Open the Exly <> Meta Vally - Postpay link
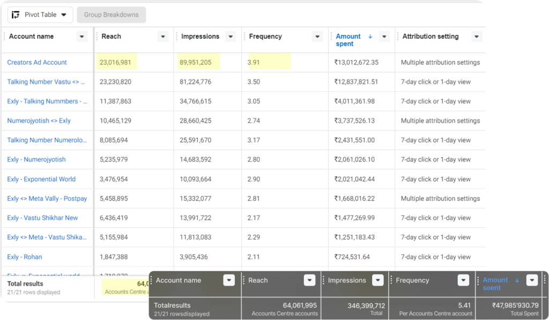The width and height of the screenshot is (549, 320). pos(47,198)
